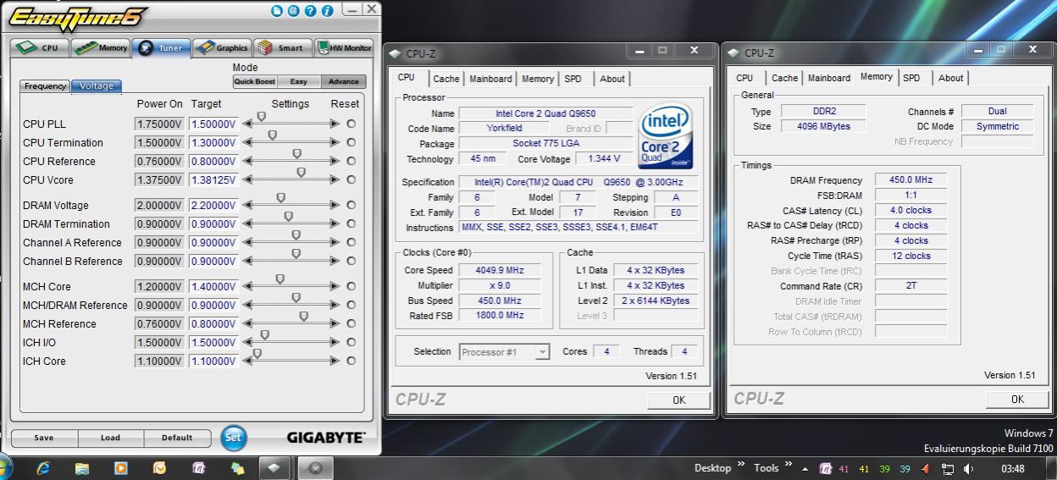This screenshot has height=480, width=1057.
Task: Open Mainboard tab in left CPU-Z window
Action: click(x=490, y=79)
